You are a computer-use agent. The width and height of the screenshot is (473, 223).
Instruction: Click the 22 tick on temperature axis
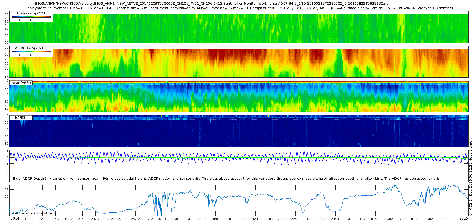pos(7,189)
